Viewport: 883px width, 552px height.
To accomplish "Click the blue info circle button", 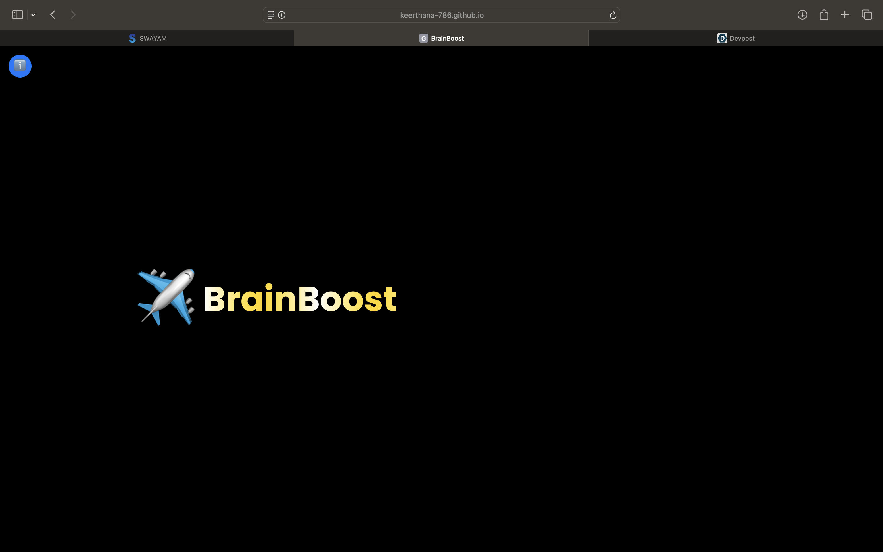I will pos(20,66).
